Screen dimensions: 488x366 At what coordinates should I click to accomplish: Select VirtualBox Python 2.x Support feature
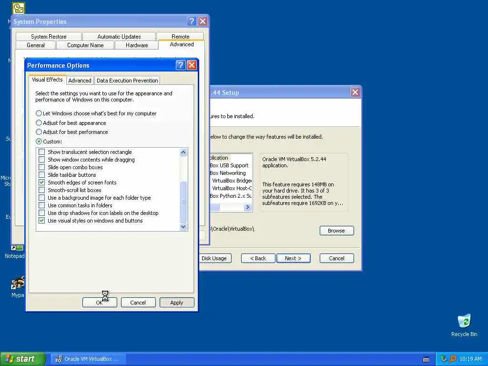point(231,196)
